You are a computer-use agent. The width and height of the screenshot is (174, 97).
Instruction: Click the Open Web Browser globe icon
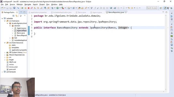(111, 8)
